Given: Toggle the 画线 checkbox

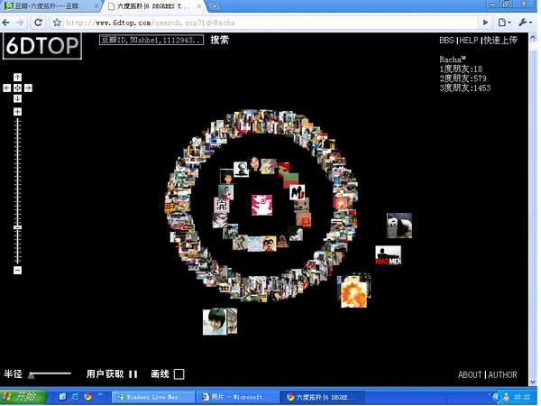Looking at the screenshot, I should point(179,374).
